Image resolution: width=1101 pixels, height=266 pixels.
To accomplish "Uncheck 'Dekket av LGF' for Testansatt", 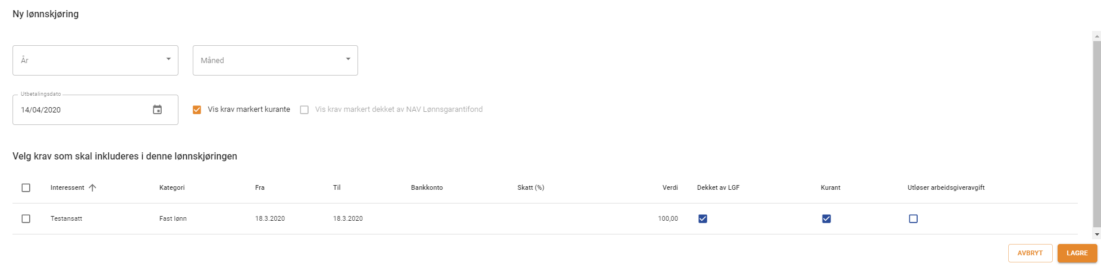I will click(702, 218).
